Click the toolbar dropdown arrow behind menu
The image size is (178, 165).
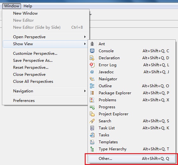point(90,15)
